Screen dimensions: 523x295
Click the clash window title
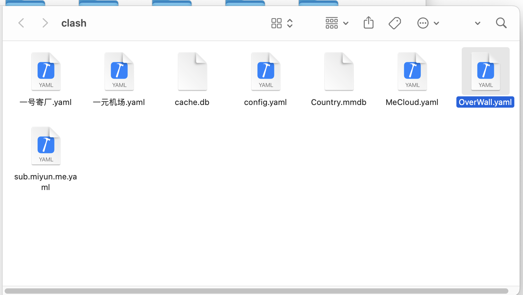74,23
